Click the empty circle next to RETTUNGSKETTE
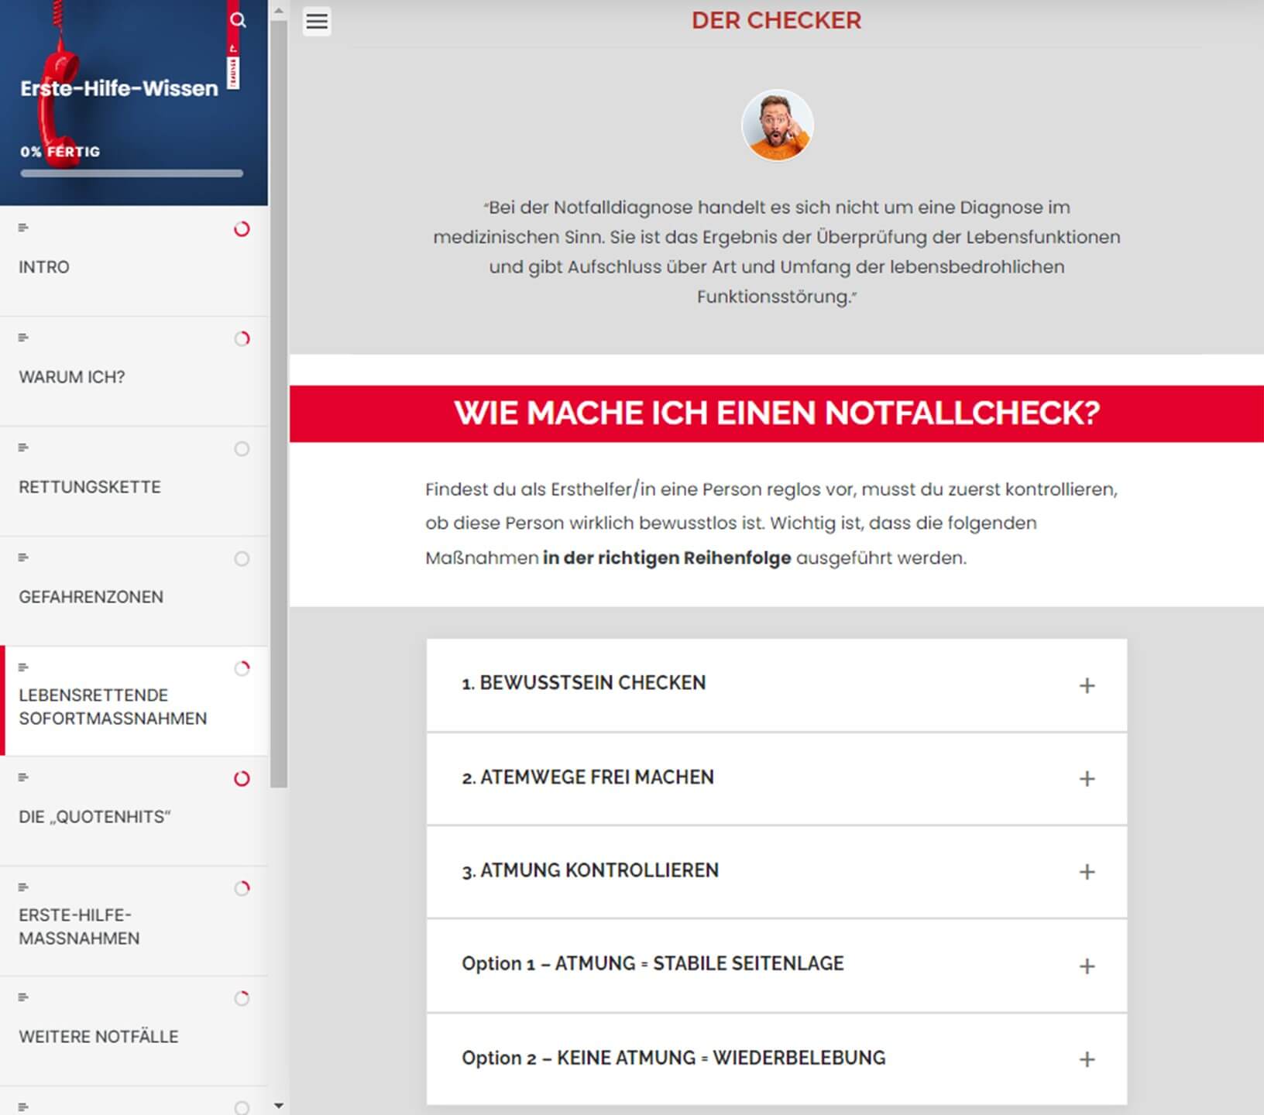 point(242,449)
